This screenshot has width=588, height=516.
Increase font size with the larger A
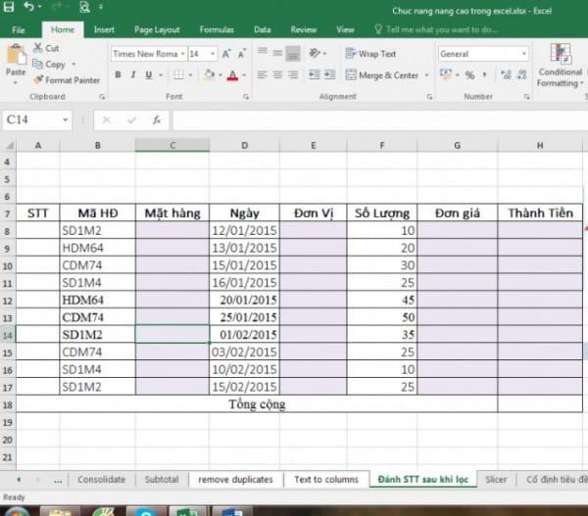[226, 54]
